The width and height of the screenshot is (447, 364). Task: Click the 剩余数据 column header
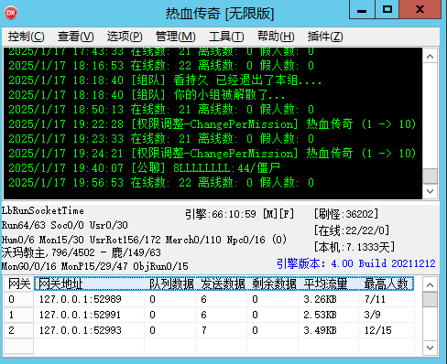pos(273,284)
